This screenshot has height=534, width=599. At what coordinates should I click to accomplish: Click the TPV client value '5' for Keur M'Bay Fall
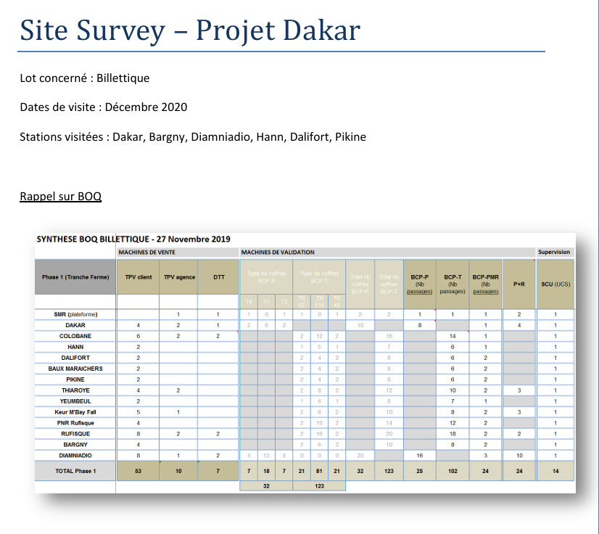(x=139, y=412)
